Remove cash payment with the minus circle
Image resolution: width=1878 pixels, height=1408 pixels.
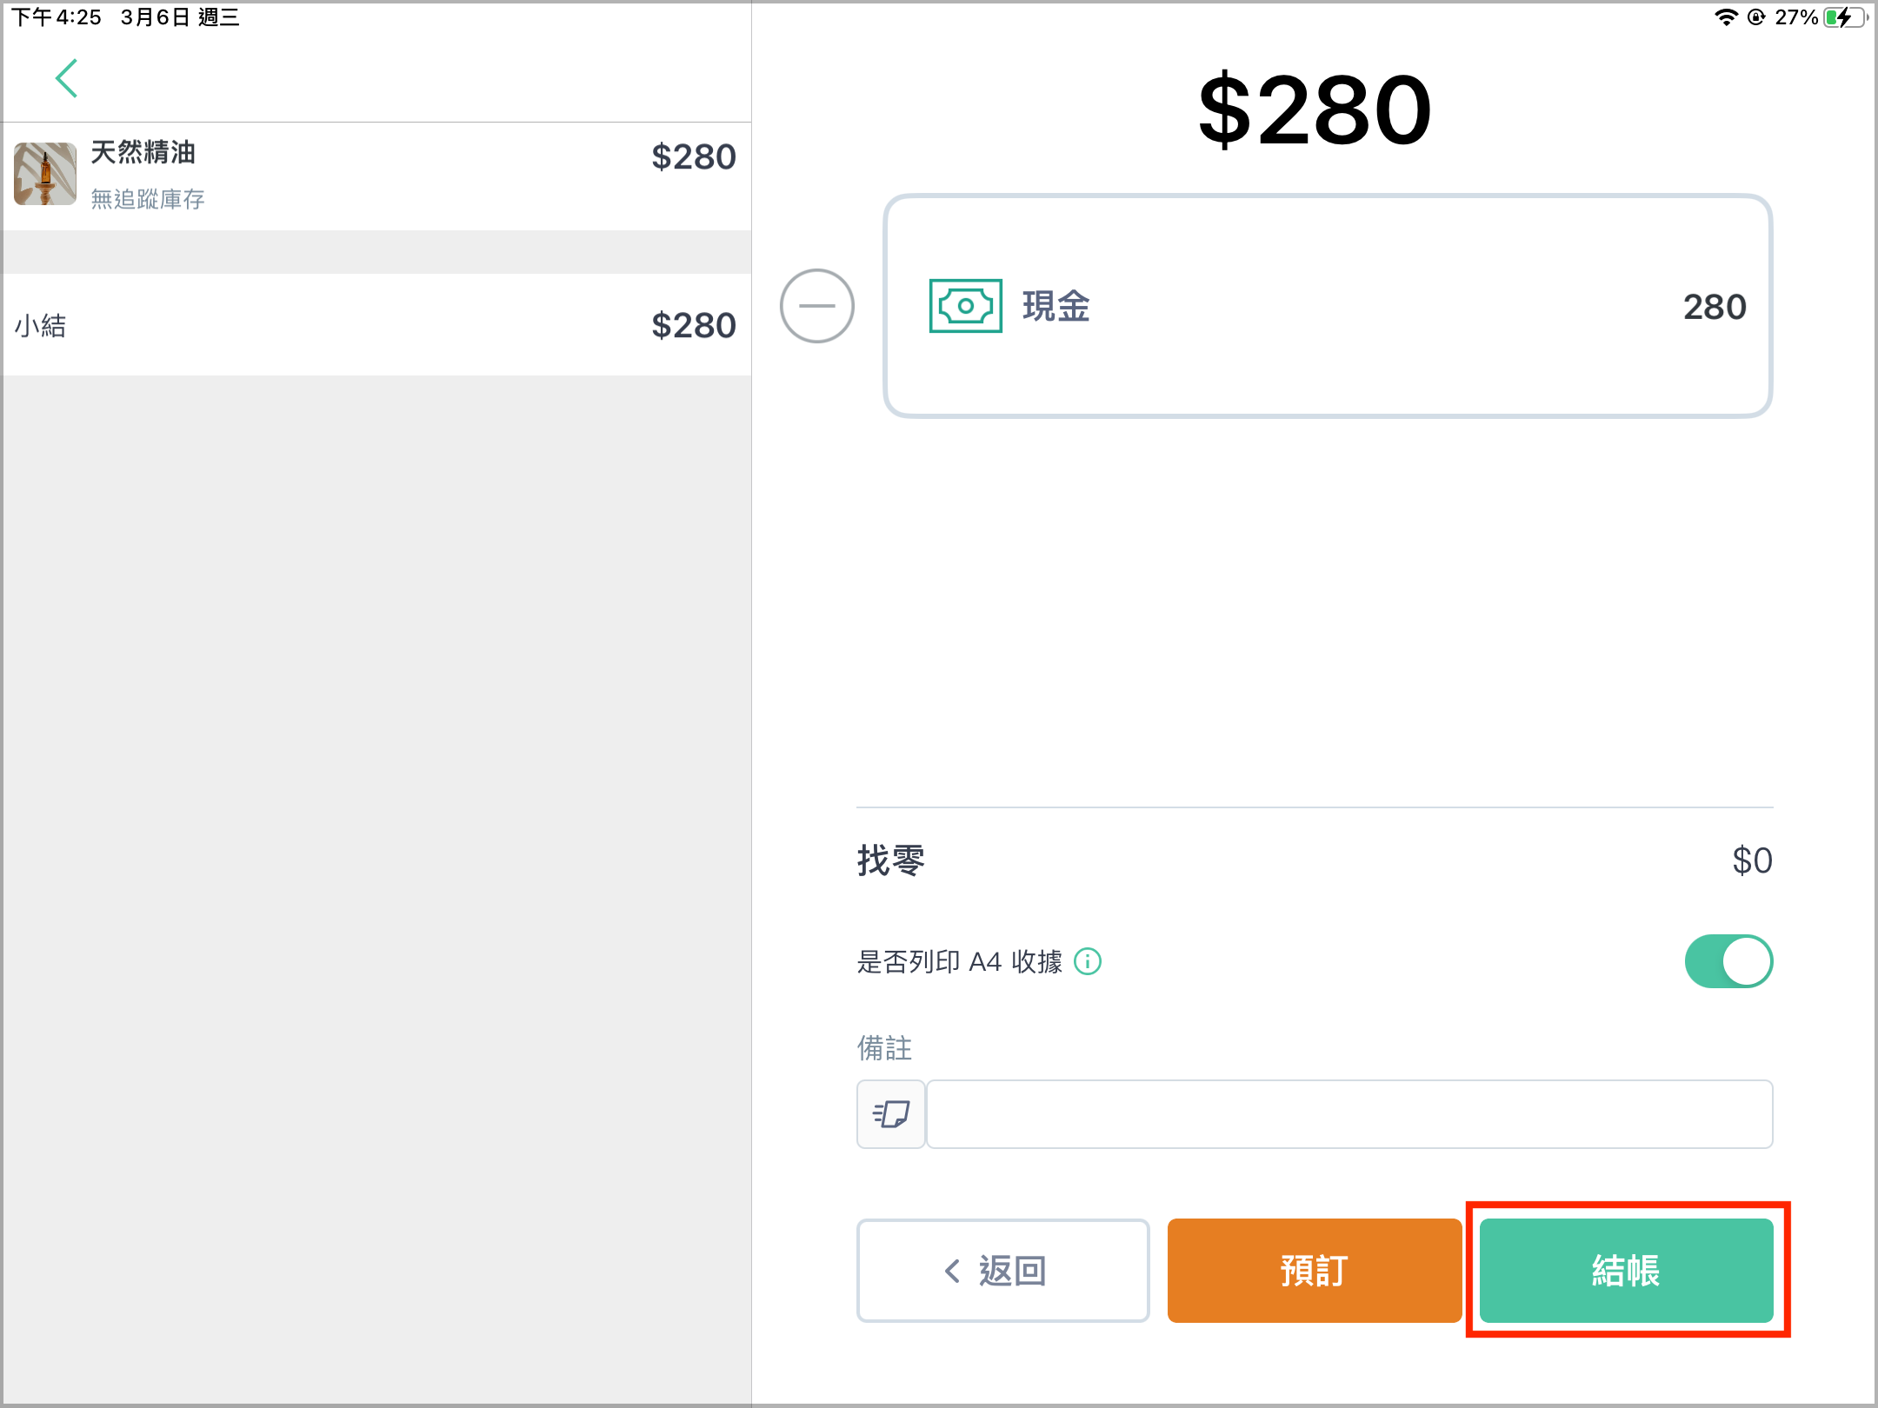pyautogui.click(x=816, y=306)
